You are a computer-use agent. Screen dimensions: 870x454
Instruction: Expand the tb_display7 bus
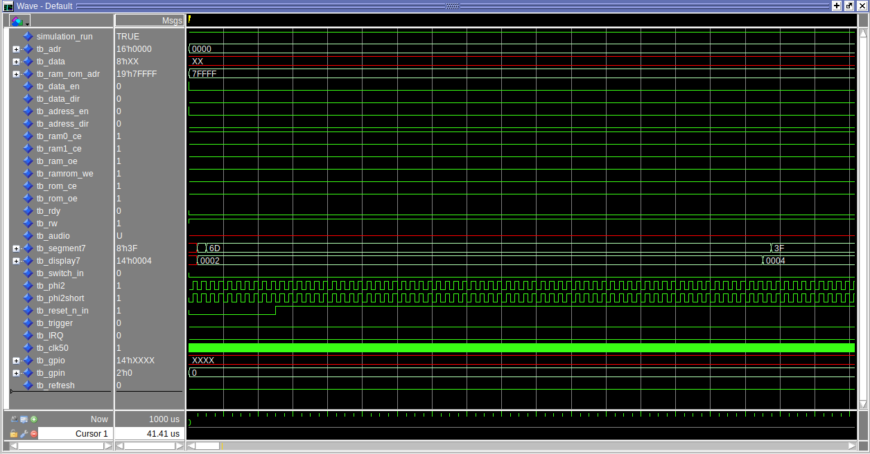tap(16, 261)
